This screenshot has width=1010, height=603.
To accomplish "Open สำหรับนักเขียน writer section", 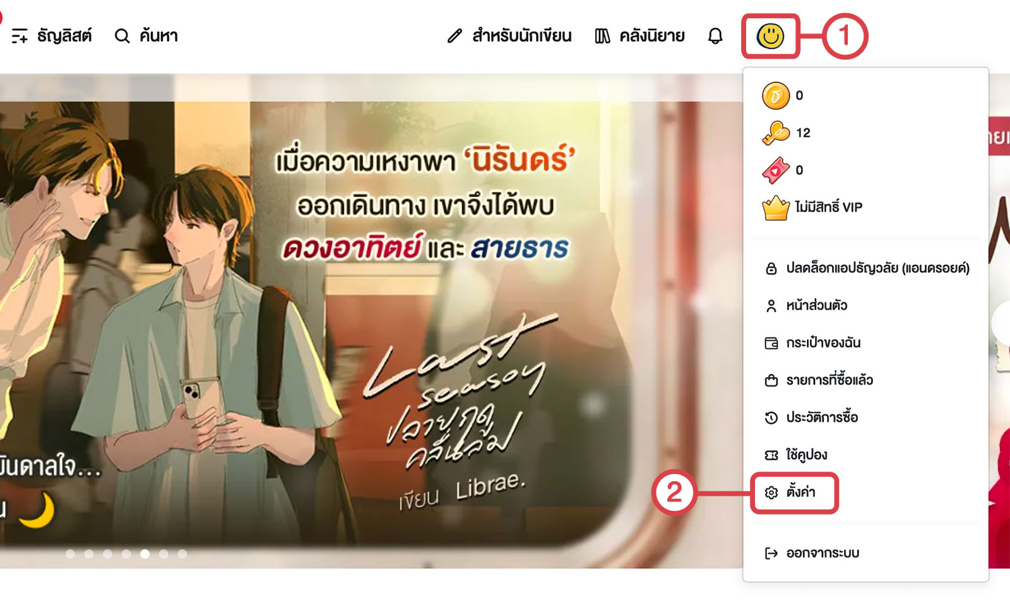I will point(509,36).
